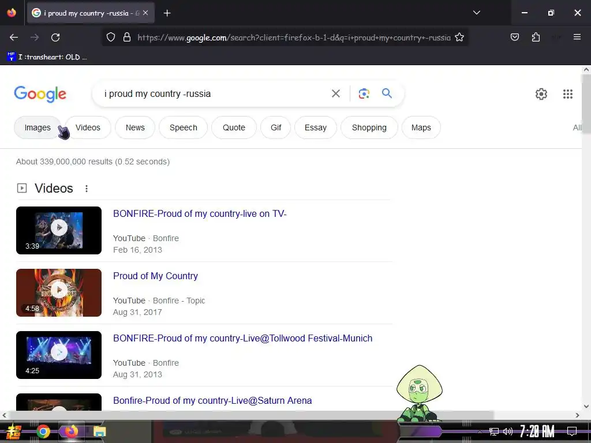Launch Chrome from the taskbar

(43, 431)
